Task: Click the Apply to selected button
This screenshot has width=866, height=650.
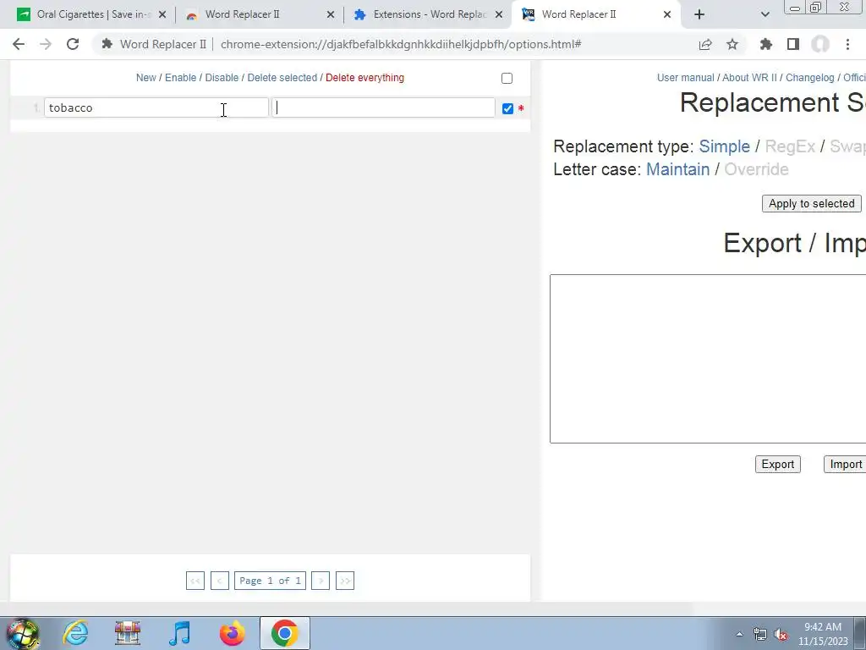Action: click(811, 203)
